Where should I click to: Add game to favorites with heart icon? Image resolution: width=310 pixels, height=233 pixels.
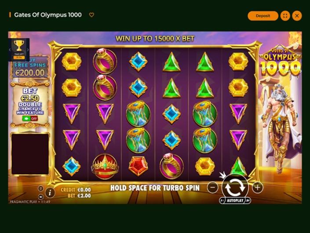click(x=91, y=15)
